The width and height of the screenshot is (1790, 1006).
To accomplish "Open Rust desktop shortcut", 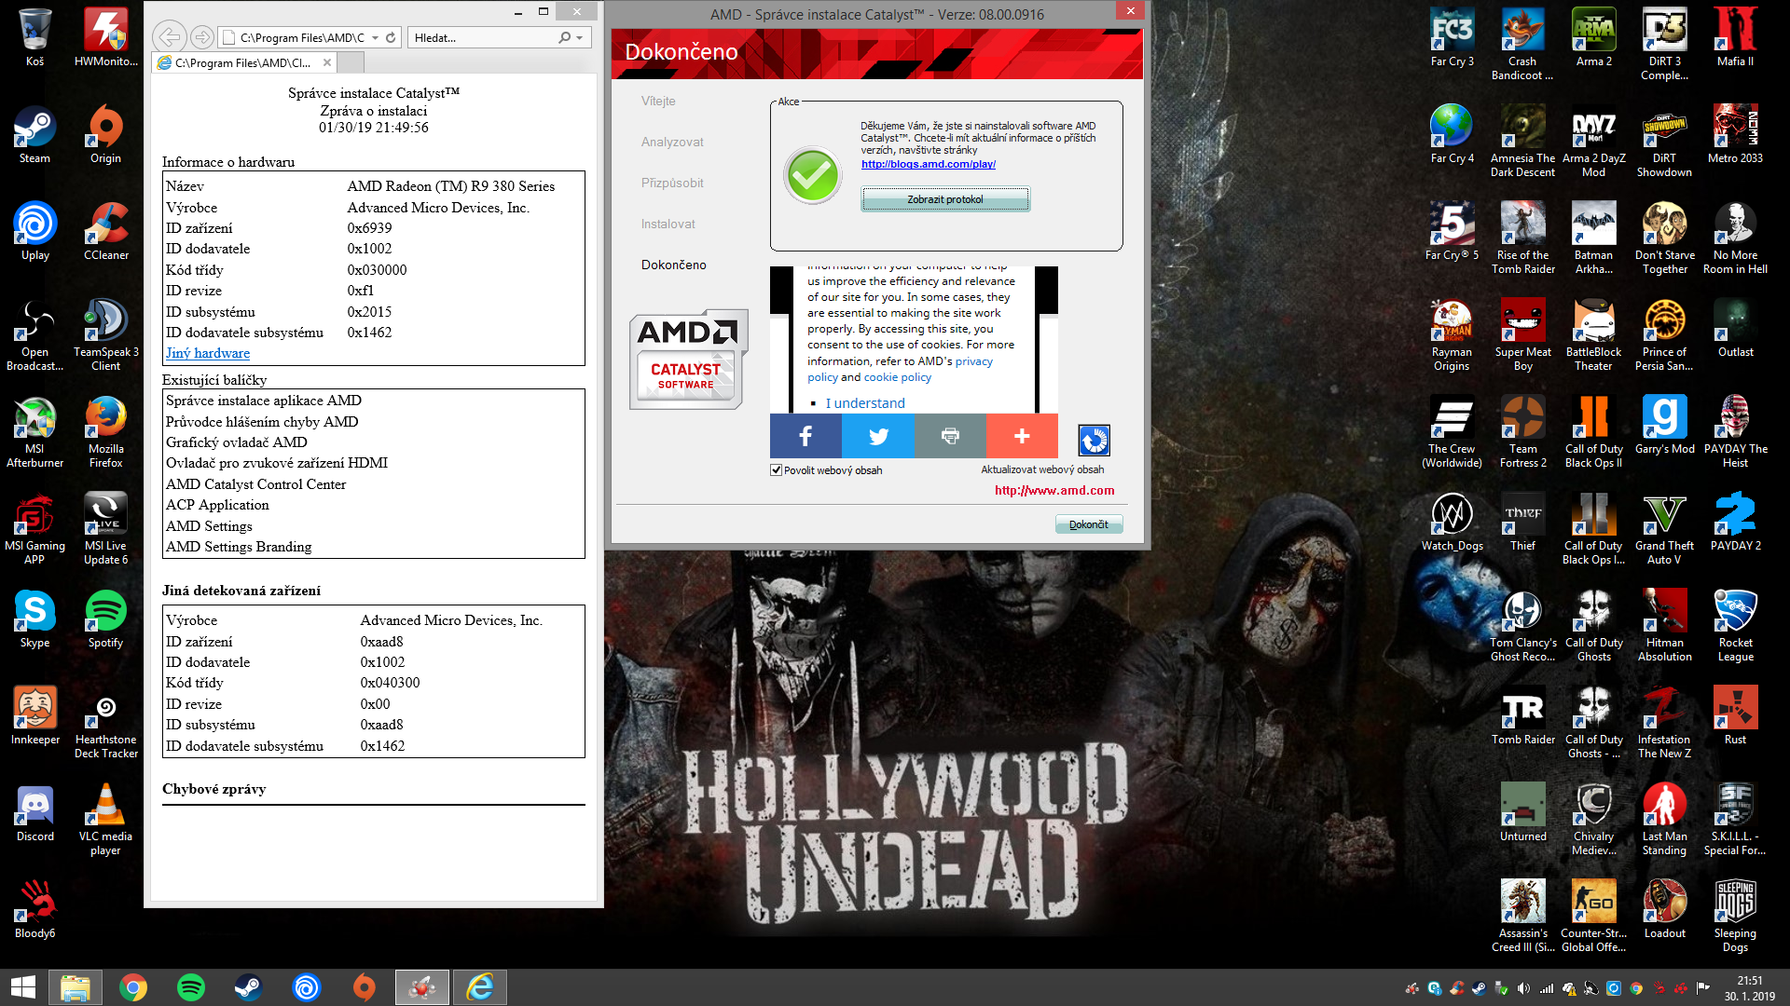I will (x=1735, y=716).
